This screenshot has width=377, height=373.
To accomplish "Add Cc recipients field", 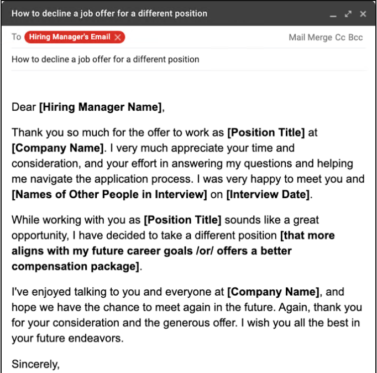I will [x=341, y=37].
